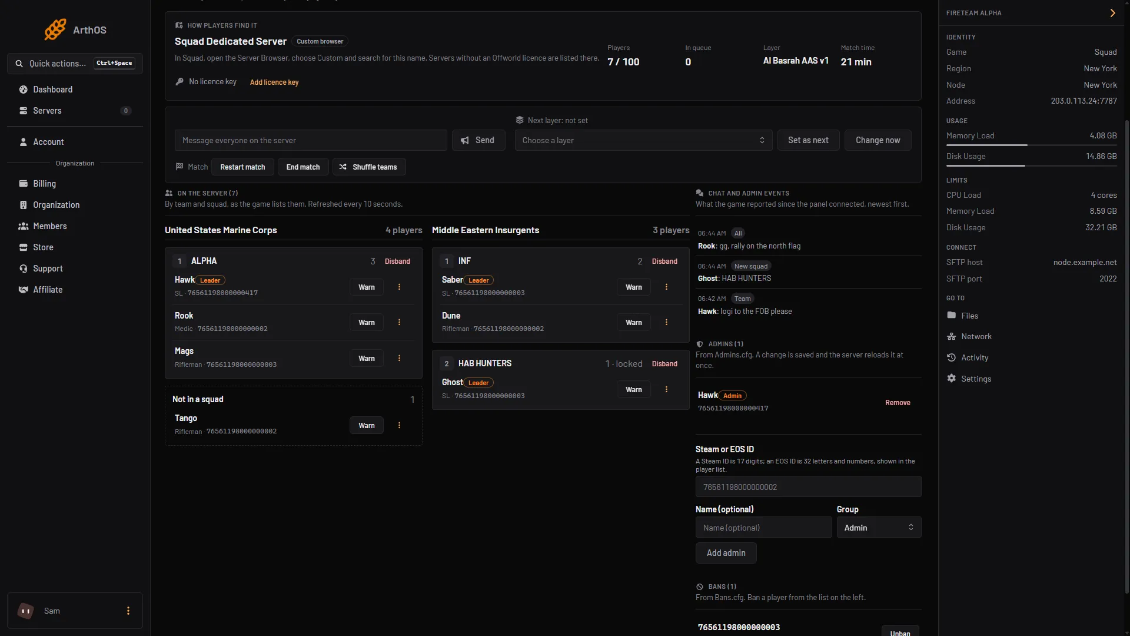This screenshot has height=636, width=1130.
Task: Open options menu for player Hawk
Action: pyautogui.click(x=399, y=287)
